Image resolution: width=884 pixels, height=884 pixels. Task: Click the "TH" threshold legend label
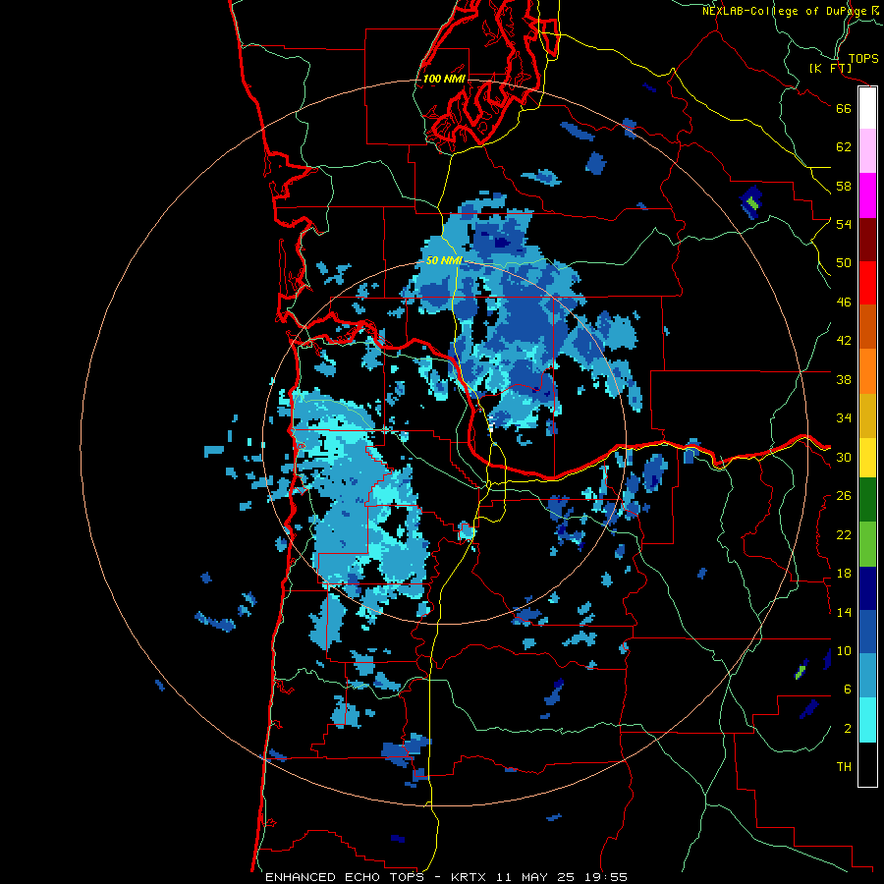[x=844, y=767]
